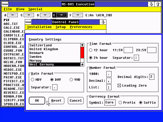Open MS-DOS Executive system menu box

pos(5,4)
